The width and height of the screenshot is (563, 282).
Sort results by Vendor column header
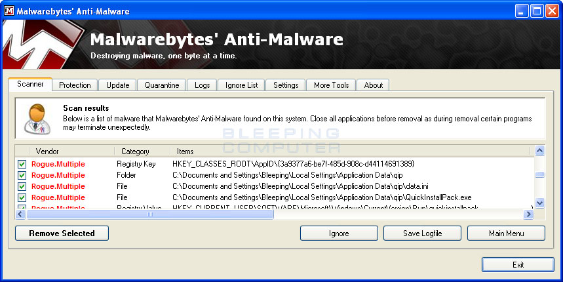coord(71,151)
